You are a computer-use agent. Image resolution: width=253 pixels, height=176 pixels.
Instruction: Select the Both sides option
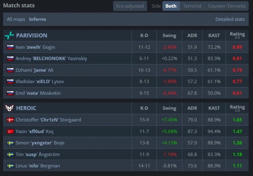[171, 6]
